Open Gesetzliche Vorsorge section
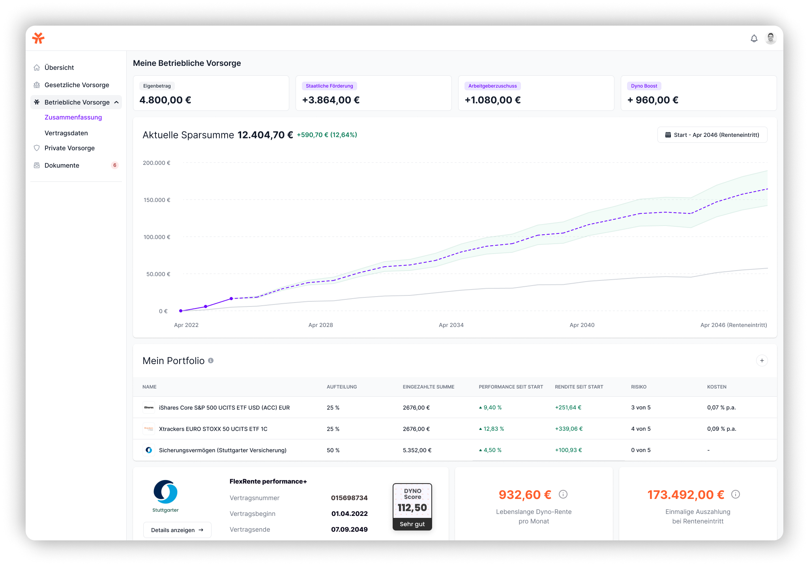The image size is (809, 566). click(x=77, y=85)
